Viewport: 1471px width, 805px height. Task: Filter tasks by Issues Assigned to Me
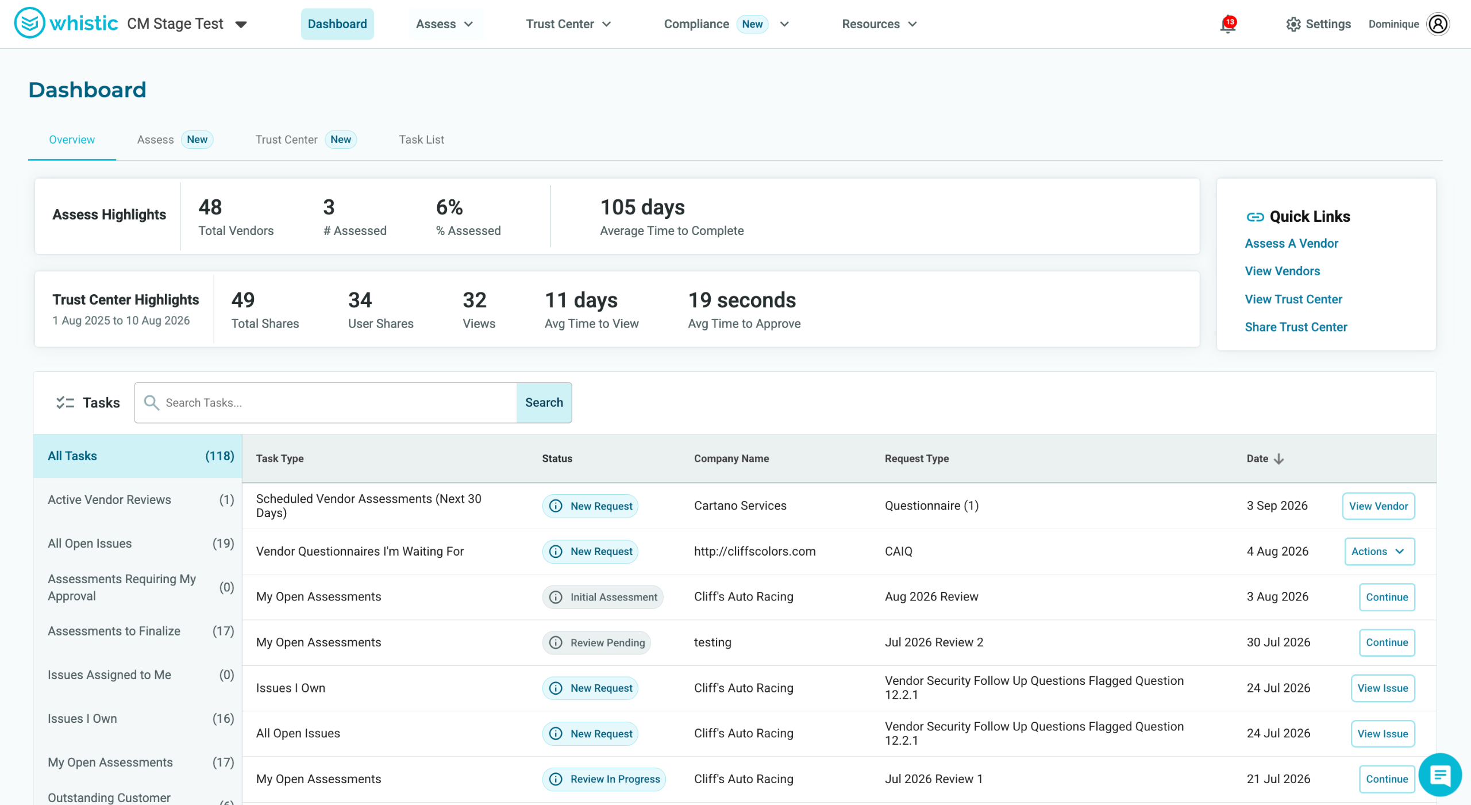(x=138, y=675)
